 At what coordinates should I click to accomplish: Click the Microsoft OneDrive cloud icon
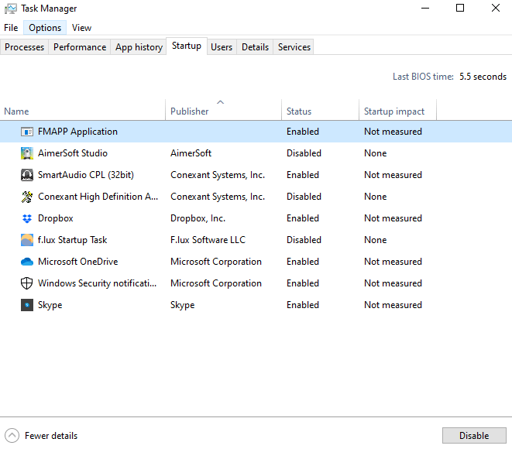tap(27, 262)
